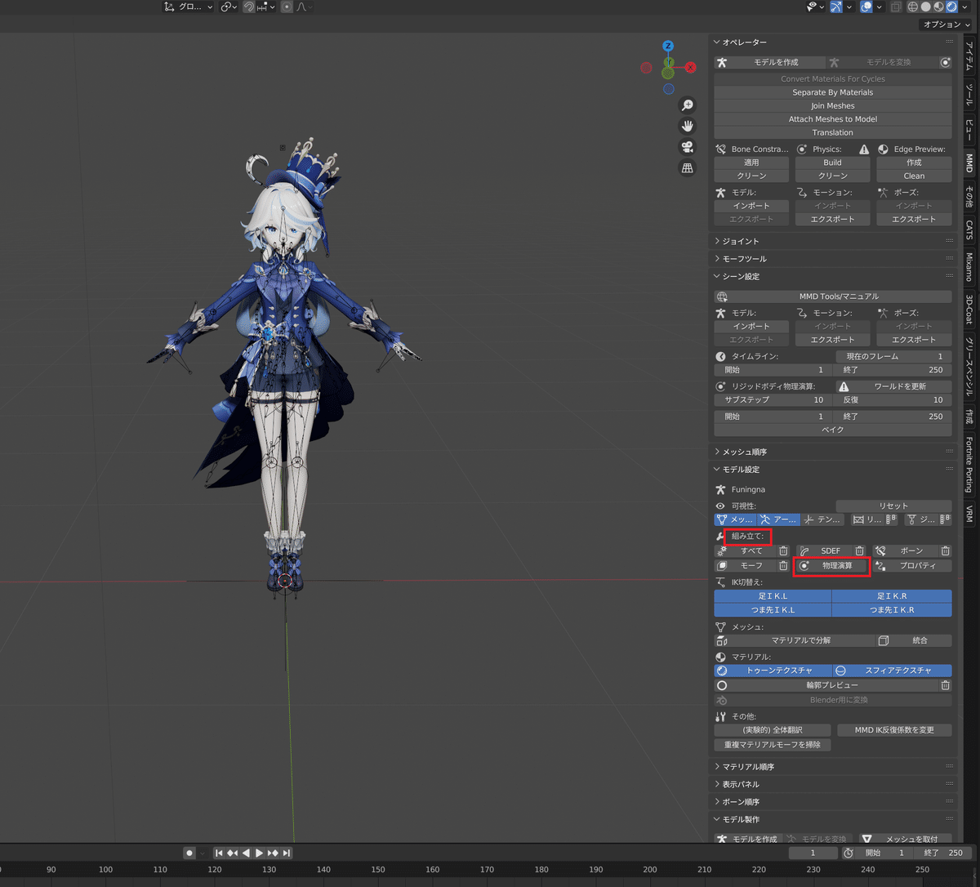
Task: Toggle proportional editing icon in header
Action: 287,7
